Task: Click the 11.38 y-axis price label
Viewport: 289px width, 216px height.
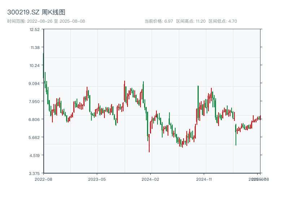Action: [35, 47]
